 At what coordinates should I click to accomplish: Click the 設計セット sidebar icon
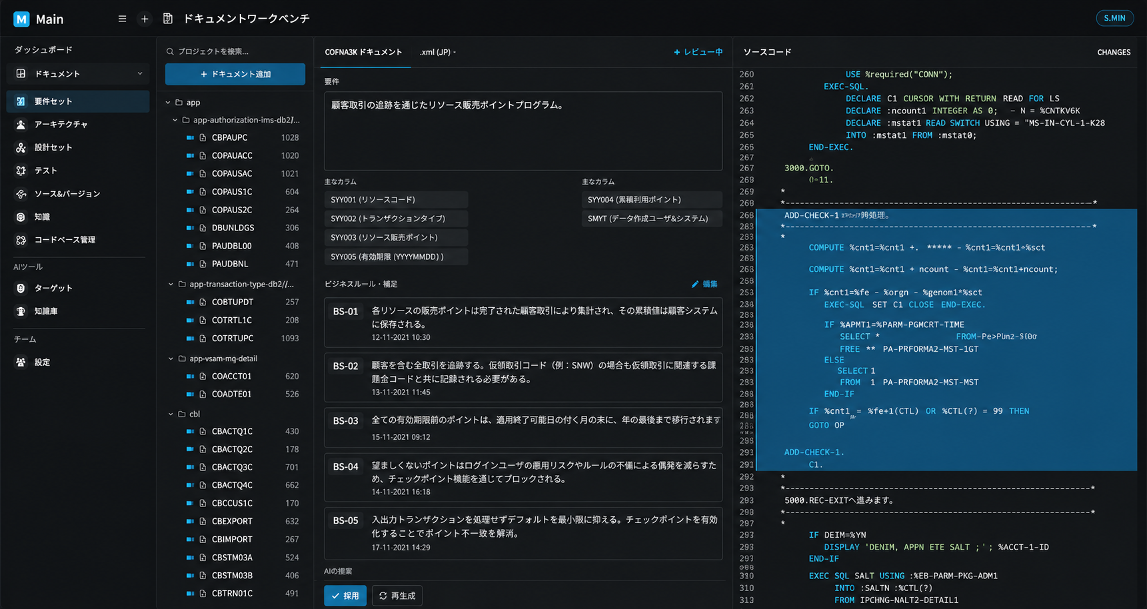coord(21,147)
